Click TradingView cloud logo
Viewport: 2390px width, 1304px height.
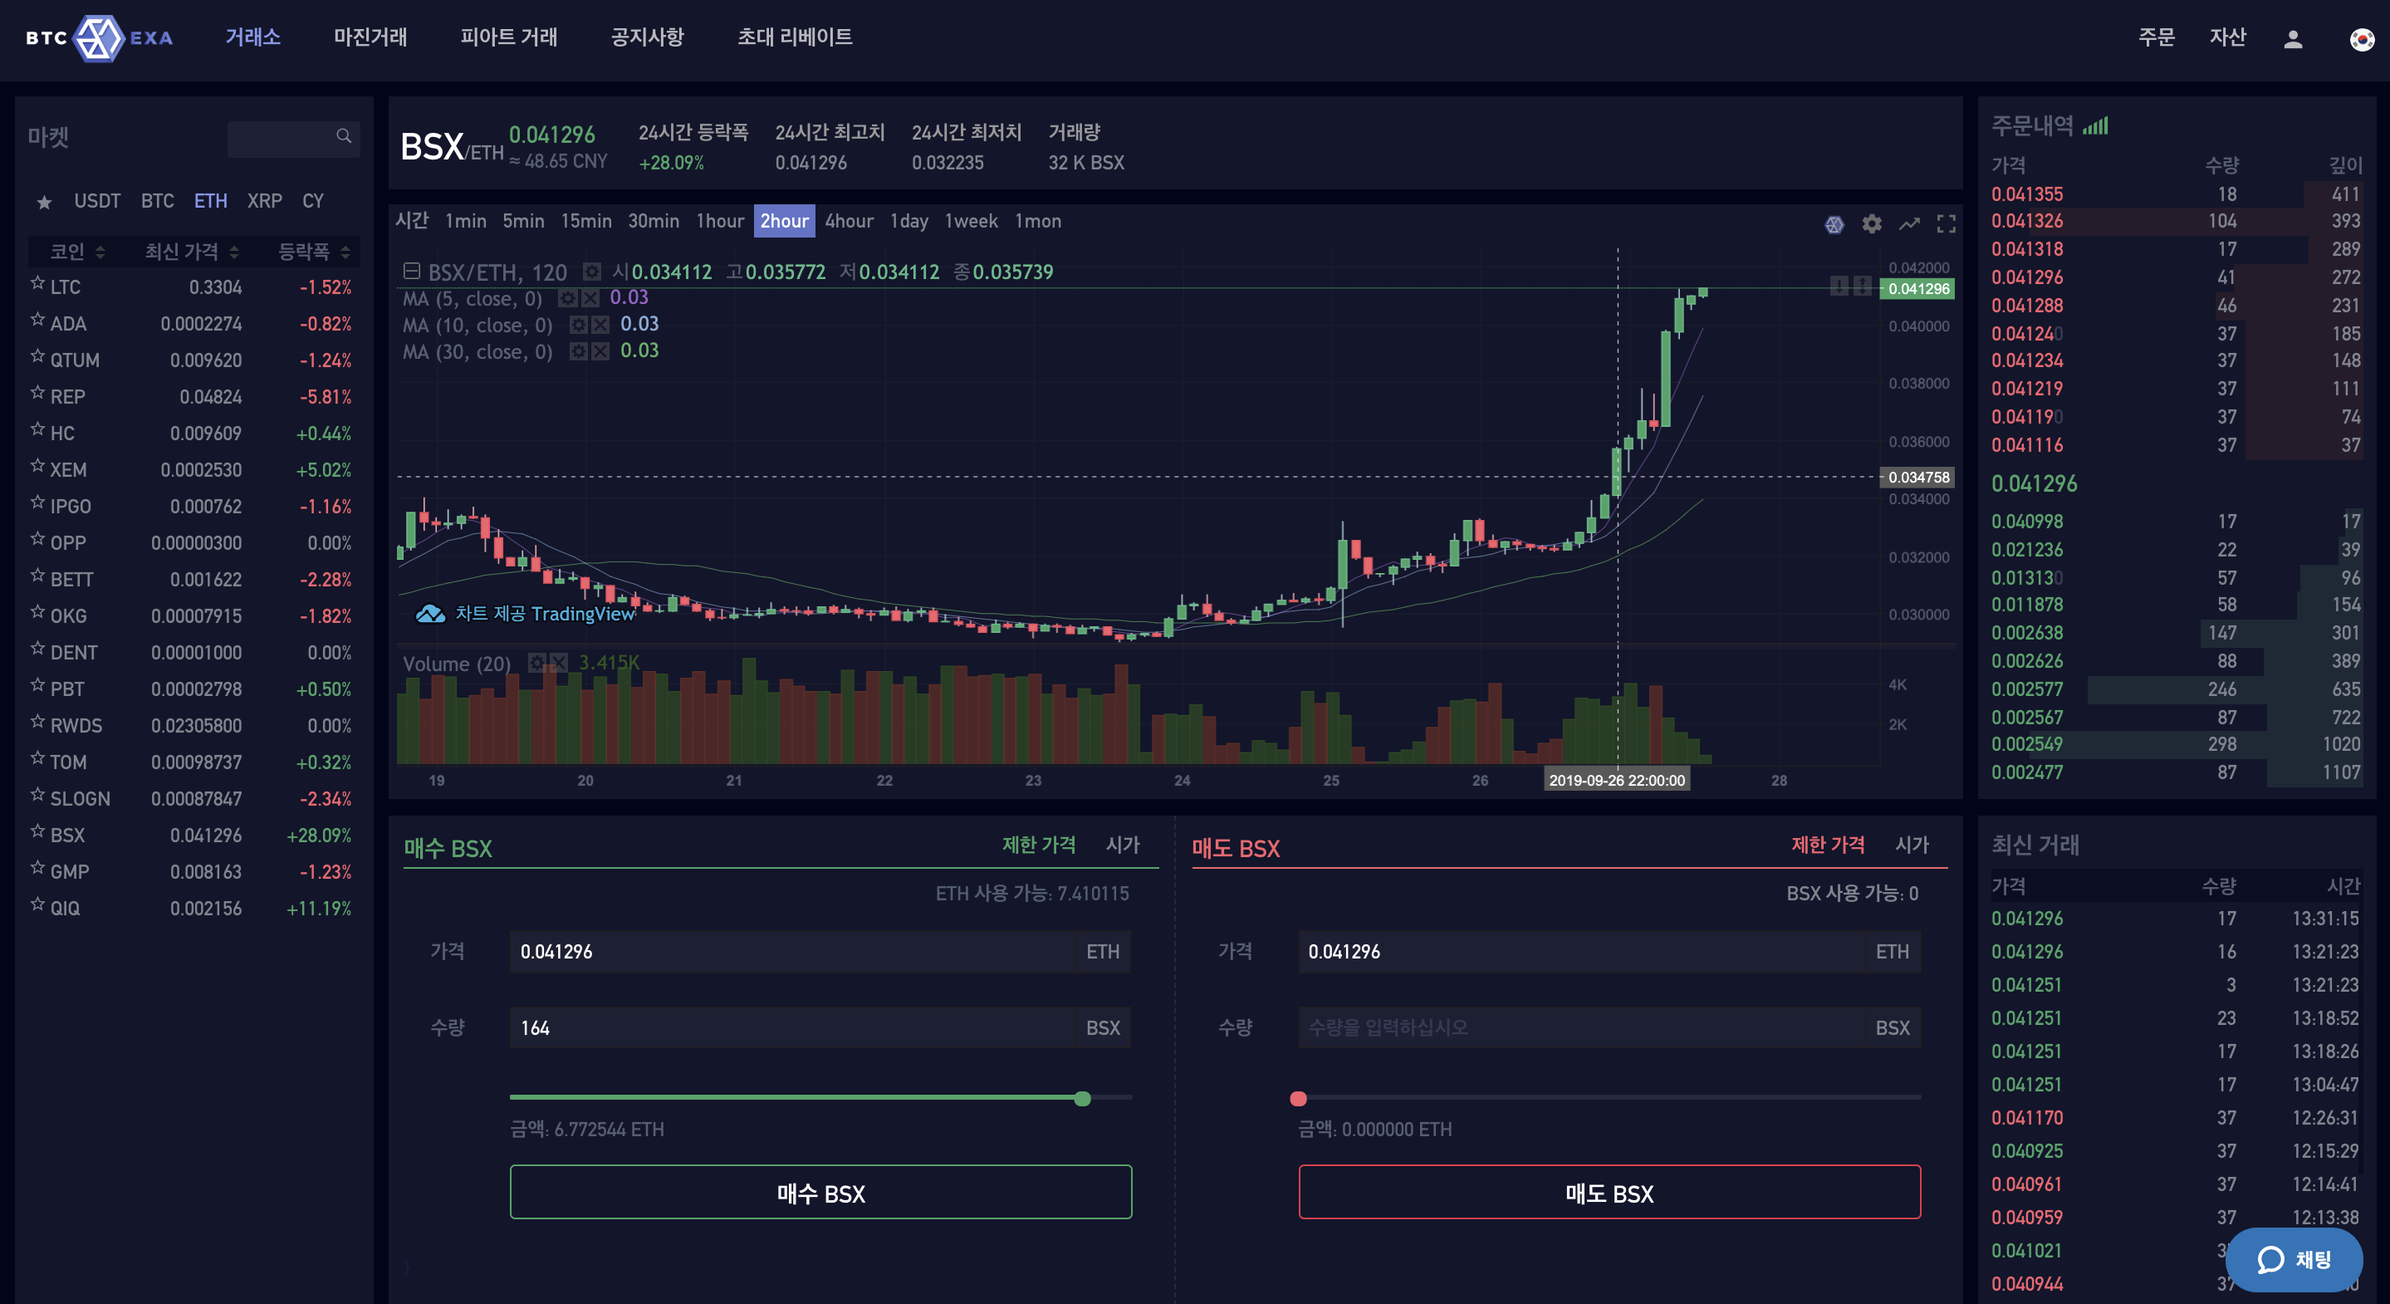click(x=429, y=614)
